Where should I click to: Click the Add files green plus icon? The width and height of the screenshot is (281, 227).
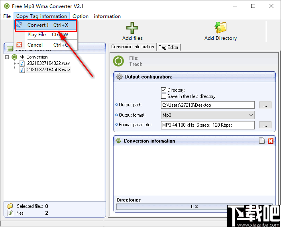click(x=132, y=28)
